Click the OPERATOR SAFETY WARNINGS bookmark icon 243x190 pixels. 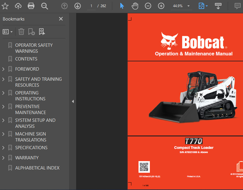[10, 45]
